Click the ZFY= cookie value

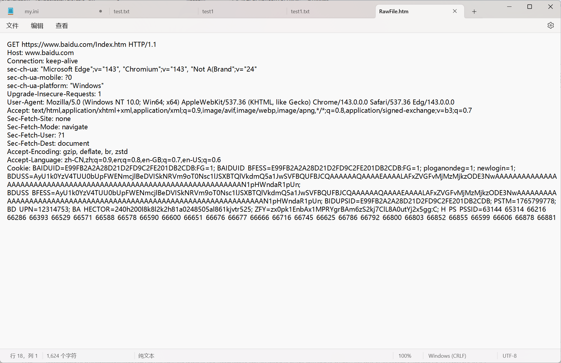(x=347, y=209)
